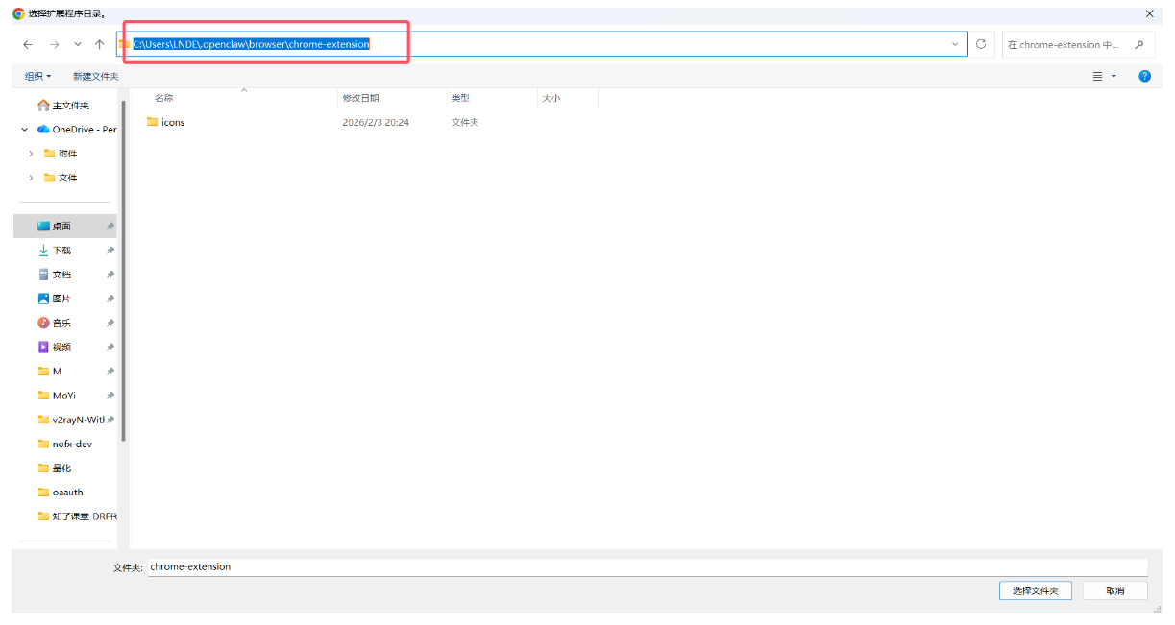
Task: Collapse the OneDrive tree node
Action: point(24,130)
